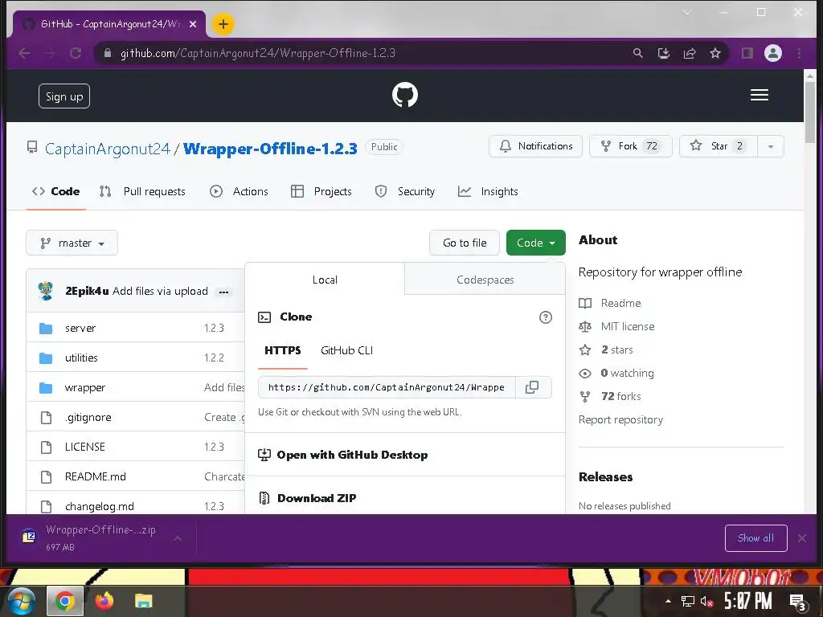Image resolution: width=823 pixels, height=617 pixels.
Task: Open Firefox from taskbar
Action: [104, 600]
